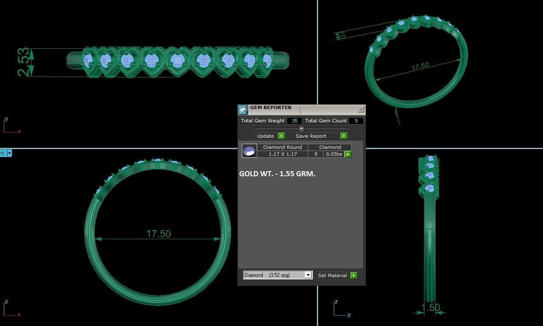Click the Gem Reporter title bar

pyautogui.click(x=302, y=110)
